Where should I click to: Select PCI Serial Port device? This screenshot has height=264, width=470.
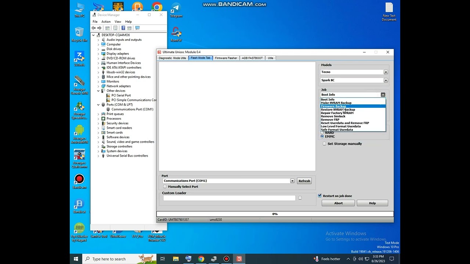121,95
